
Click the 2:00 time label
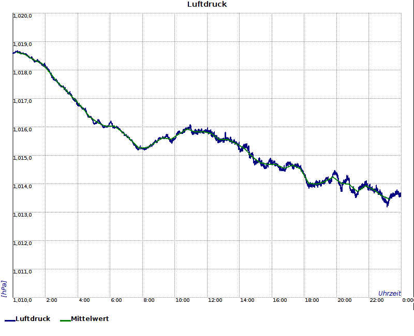tap(51, 300)
